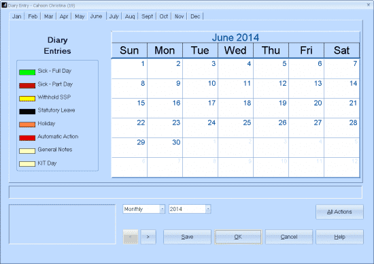Select the black Statutory Leave swatch

[x=27, y=112]
